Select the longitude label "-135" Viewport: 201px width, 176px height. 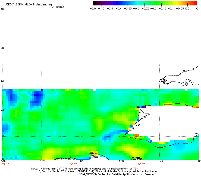(3, 161)
